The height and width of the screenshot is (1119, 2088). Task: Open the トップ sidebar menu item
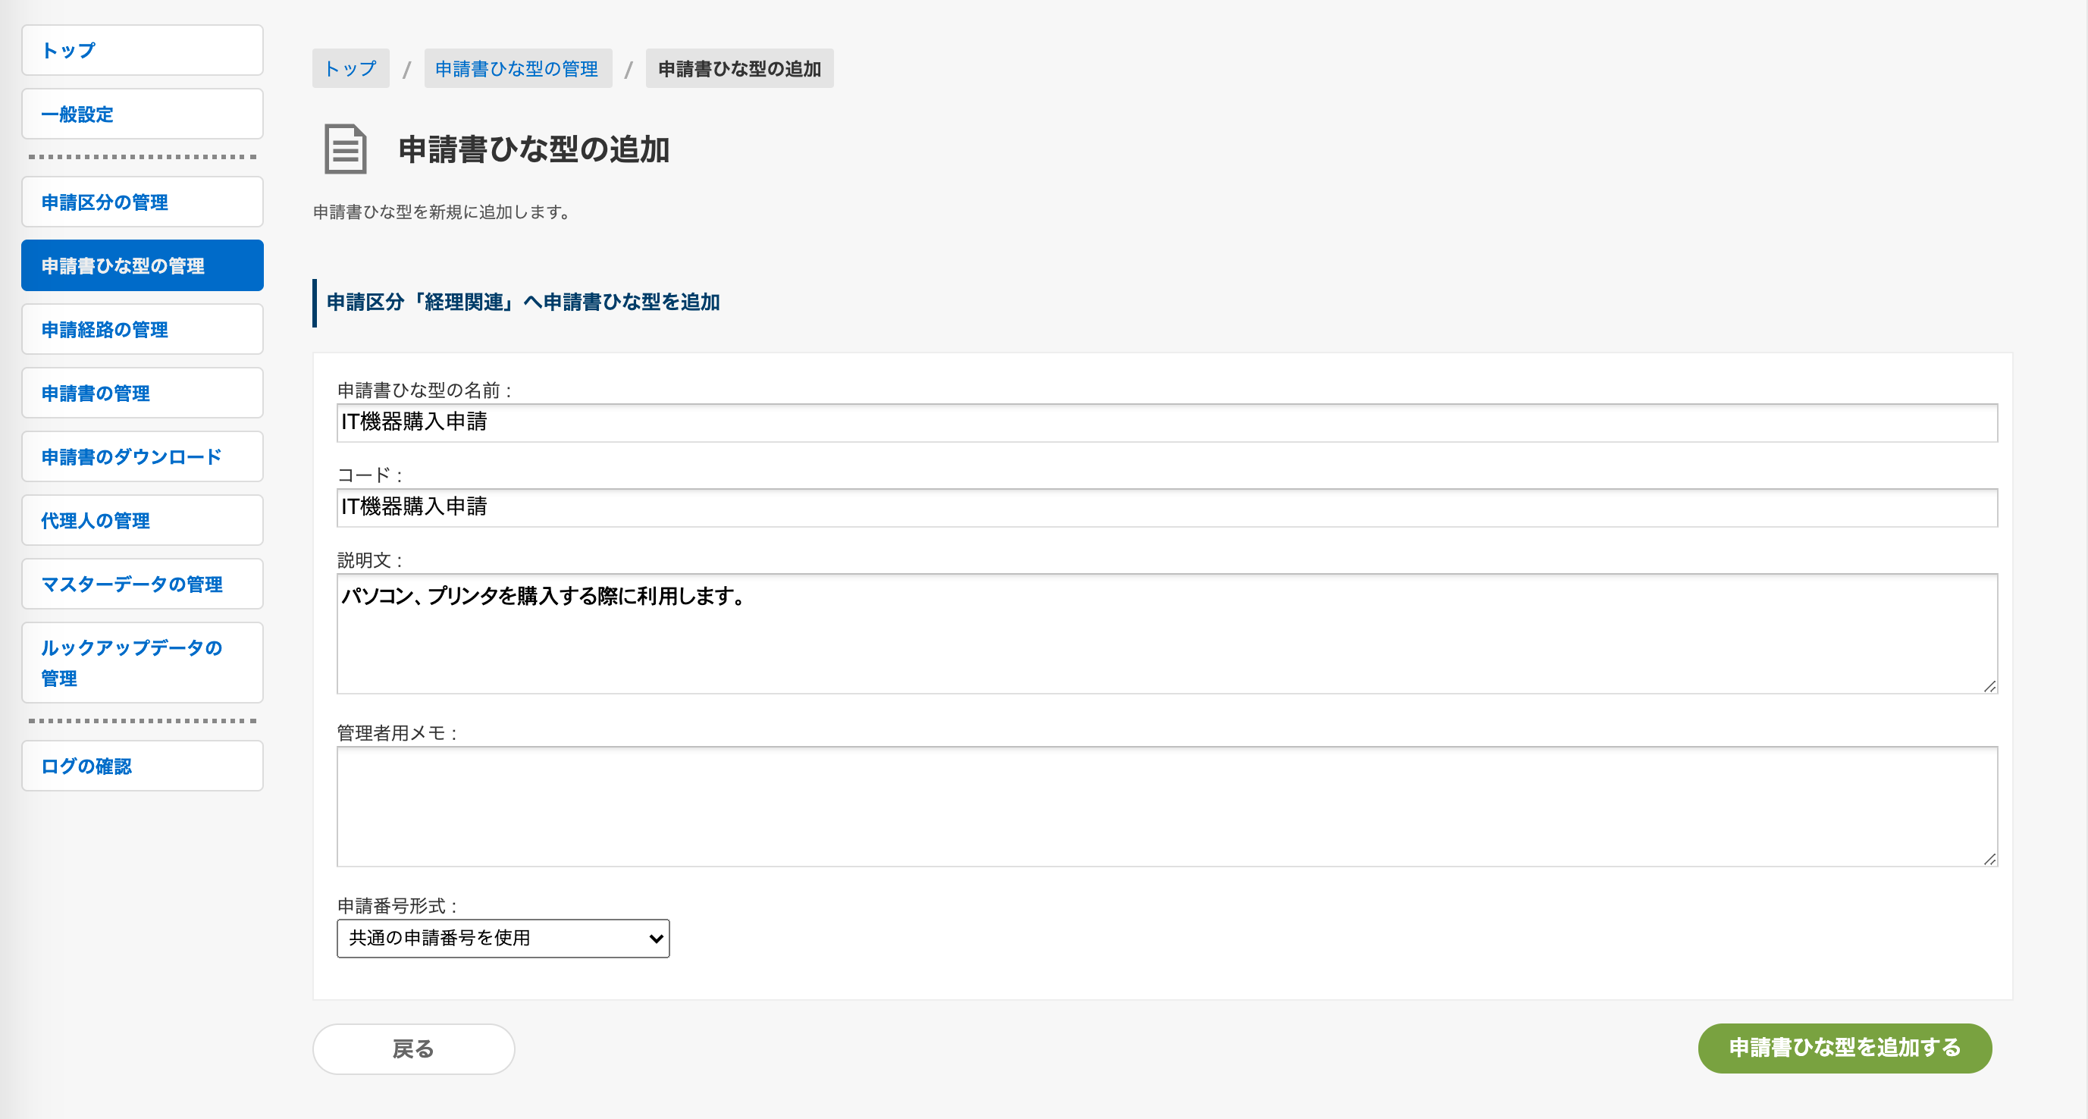(142, 50)
